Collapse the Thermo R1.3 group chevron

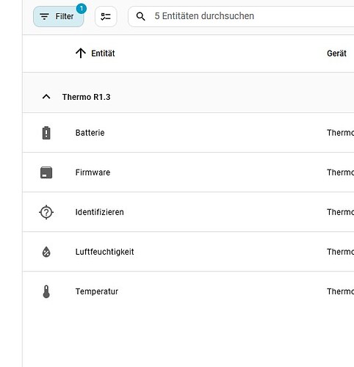click(46, 97)
